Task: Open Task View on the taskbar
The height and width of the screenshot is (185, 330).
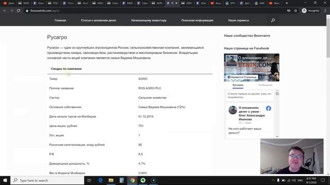Action: point(89,180)
